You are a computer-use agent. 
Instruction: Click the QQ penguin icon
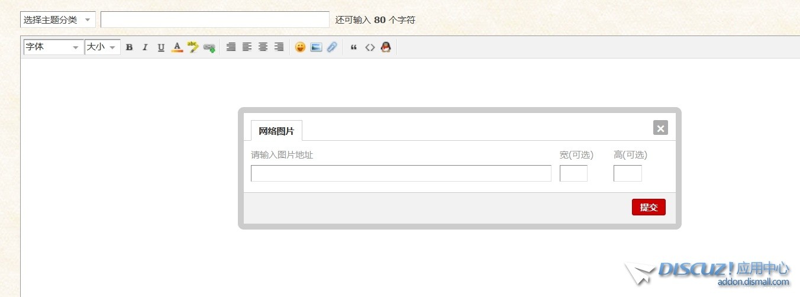(x=386, y=47)
